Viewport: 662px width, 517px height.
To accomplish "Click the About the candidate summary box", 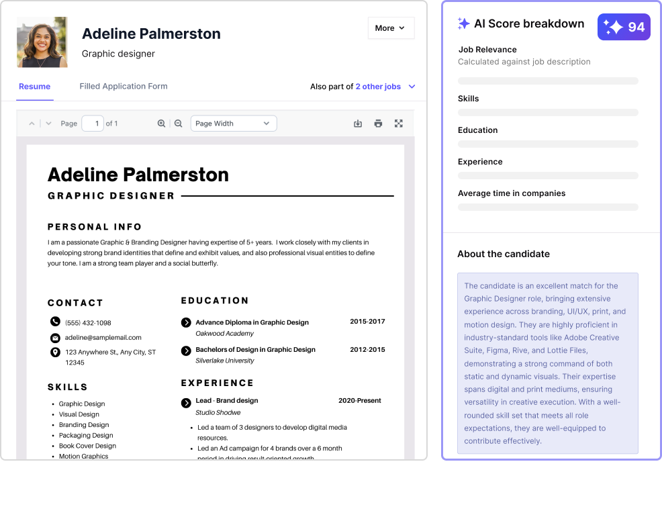I will tap(548, 363).
